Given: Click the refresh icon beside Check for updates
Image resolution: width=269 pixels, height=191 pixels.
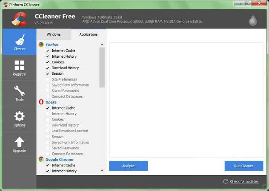Looking at the screenshot, I should [226, 182].
